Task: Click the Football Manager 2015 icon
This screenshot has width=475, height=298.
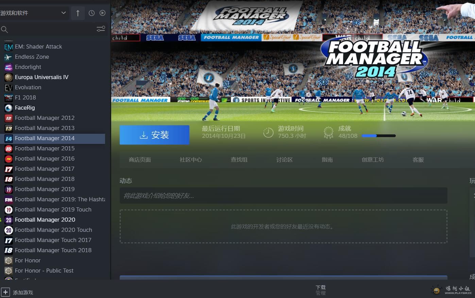Action: [x=9, y=148]
